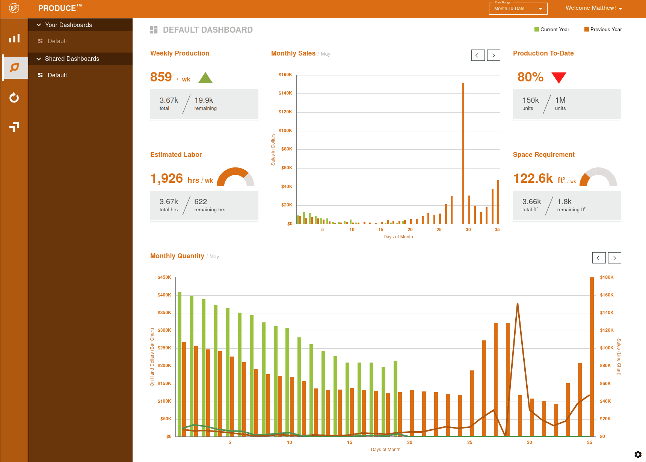Click the refresh sync icon in sidebar

tap(14, 98)
